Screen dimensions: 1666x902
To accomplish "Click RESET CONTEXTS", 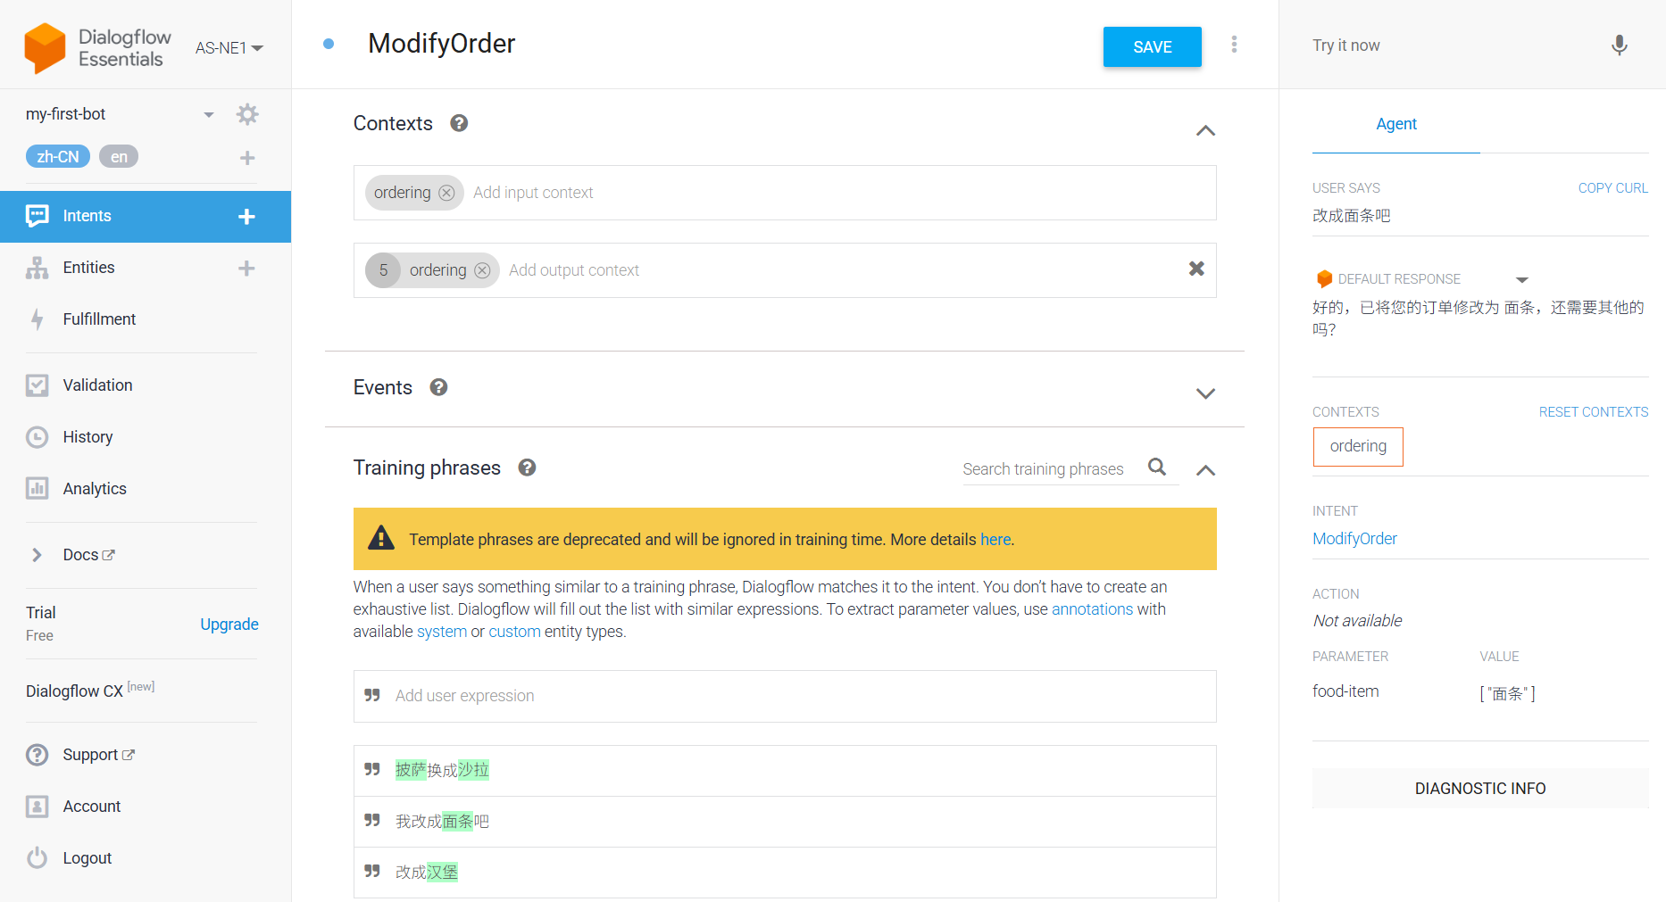I will pos(1594,412).
